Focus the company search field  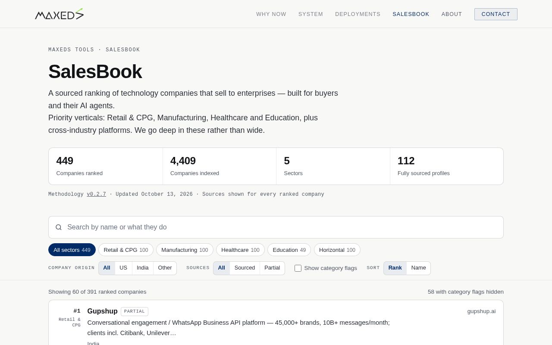tap(276, 227)
